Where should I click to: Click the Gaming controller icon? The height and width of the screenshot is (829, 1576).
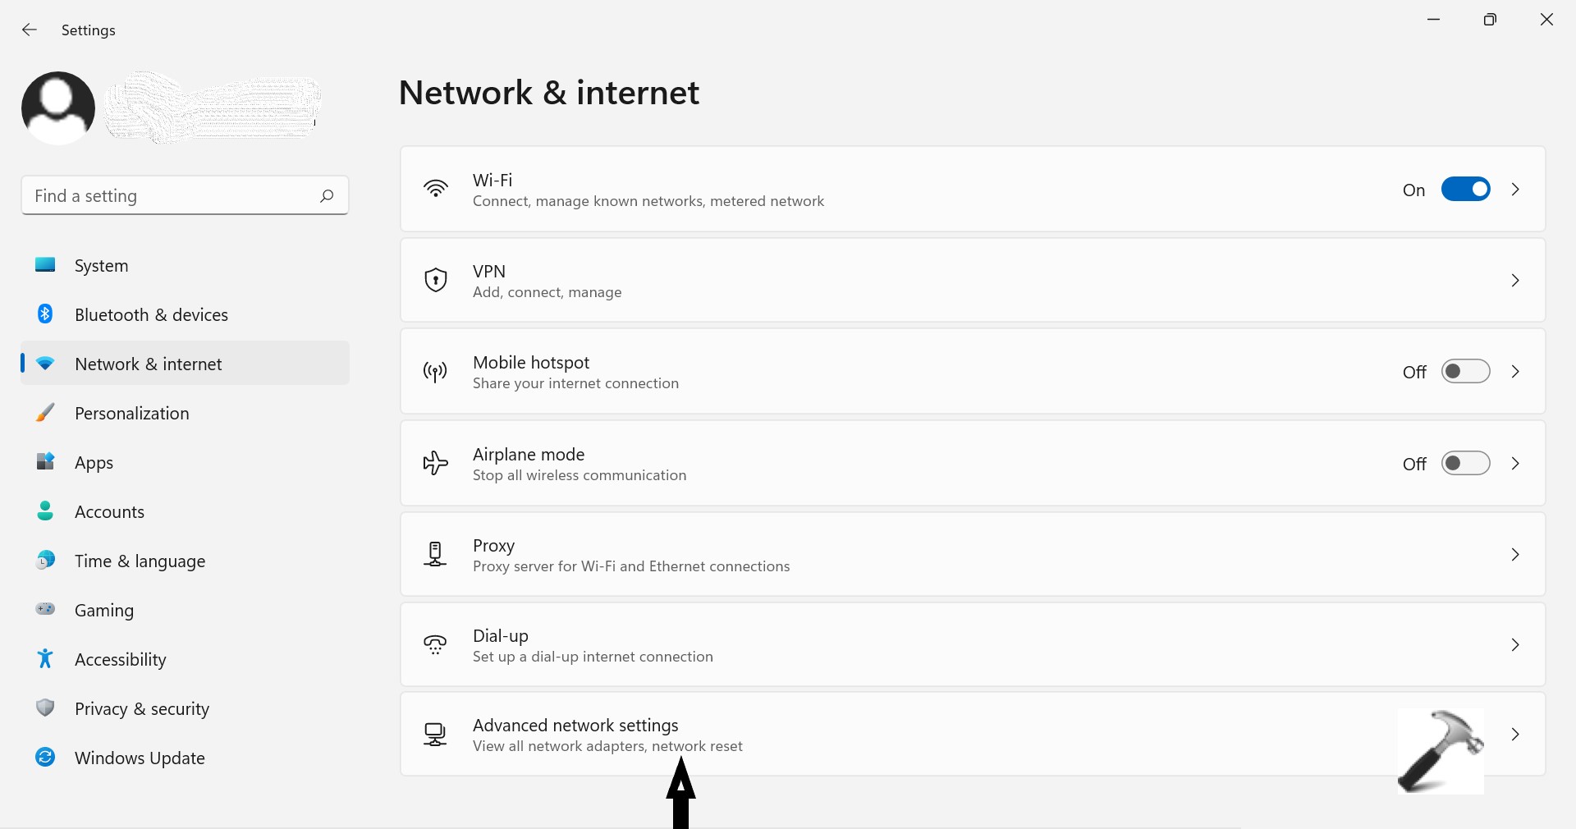(x=45, y=609)
